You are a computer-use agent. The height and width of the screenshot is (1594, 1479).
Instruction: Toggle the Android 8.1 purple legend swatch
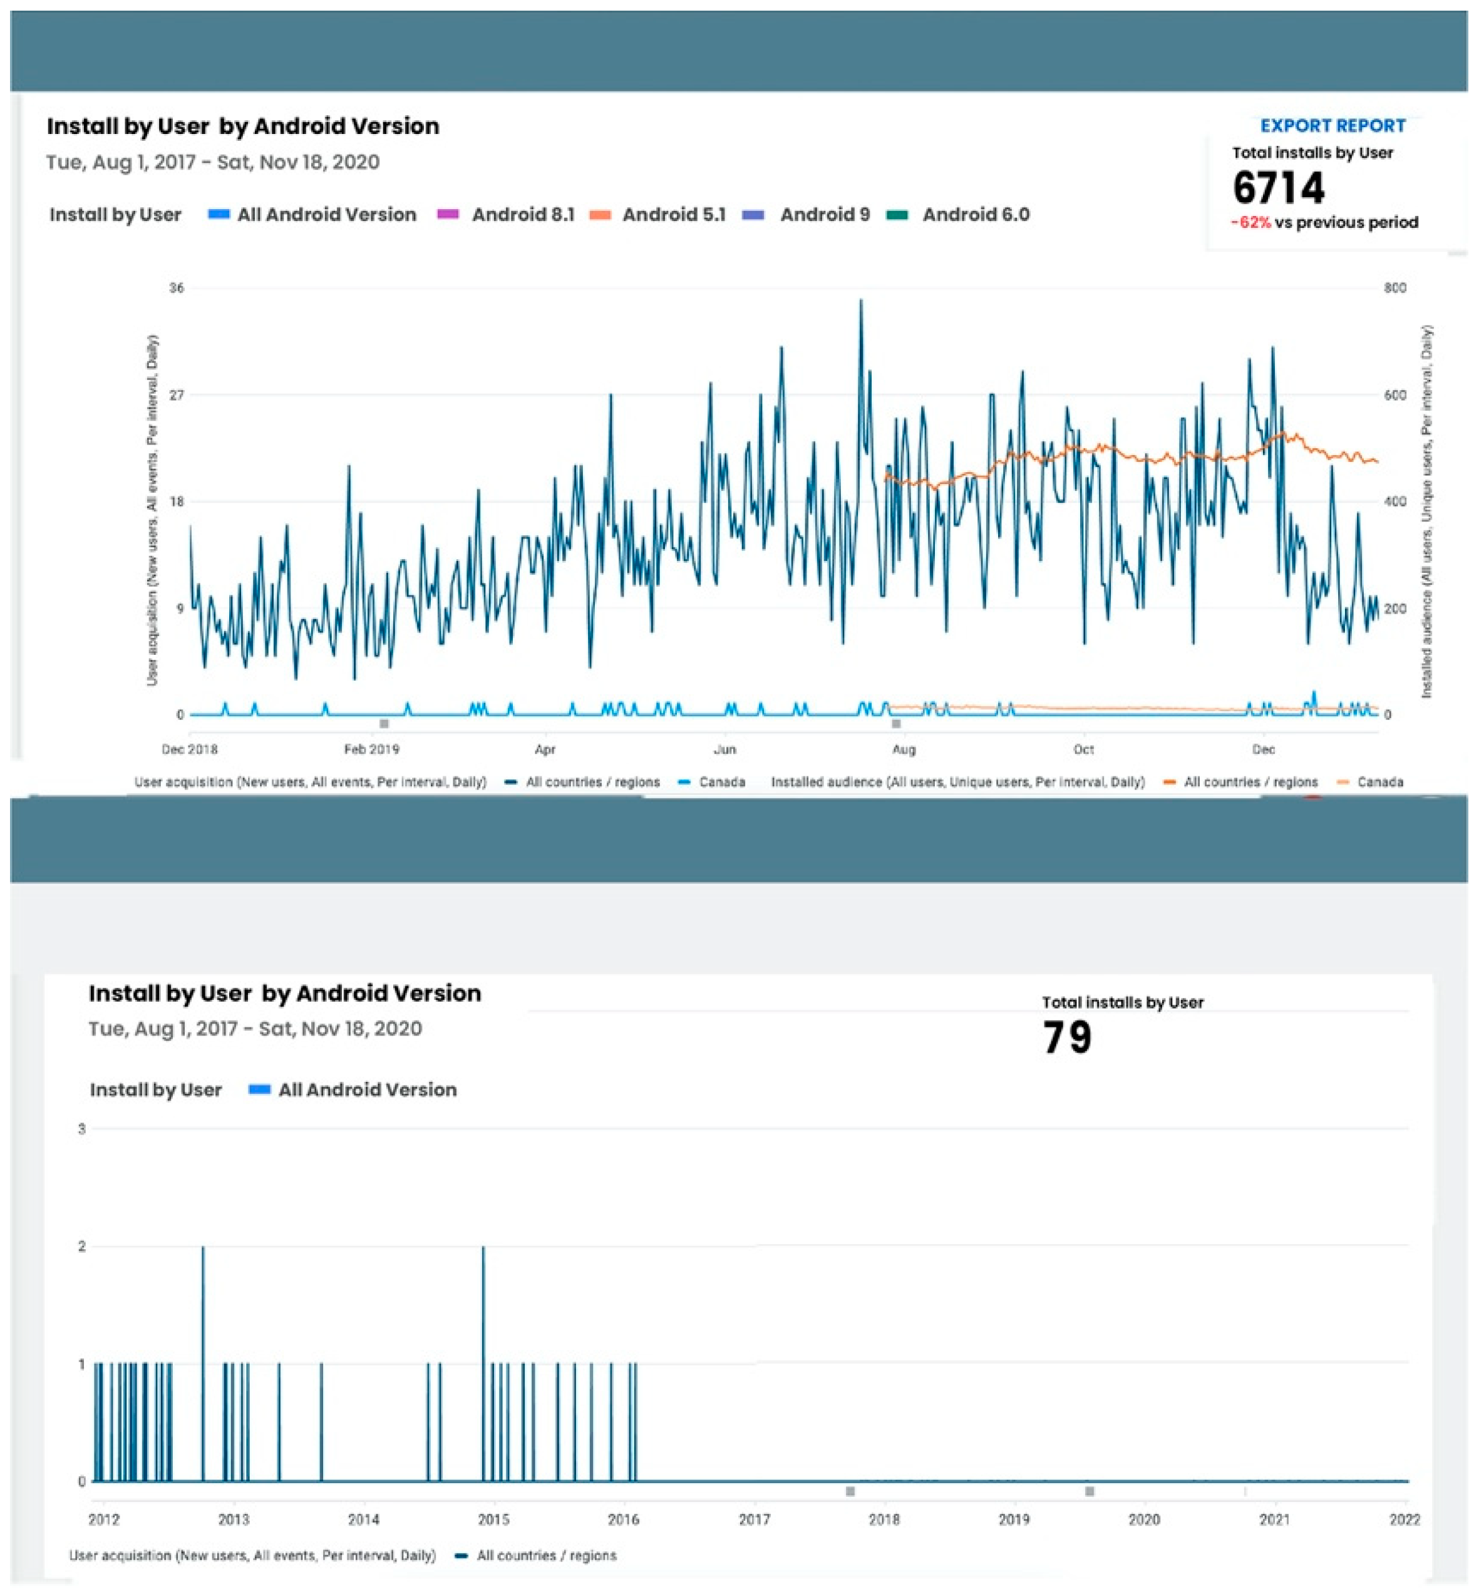point(447,215)
